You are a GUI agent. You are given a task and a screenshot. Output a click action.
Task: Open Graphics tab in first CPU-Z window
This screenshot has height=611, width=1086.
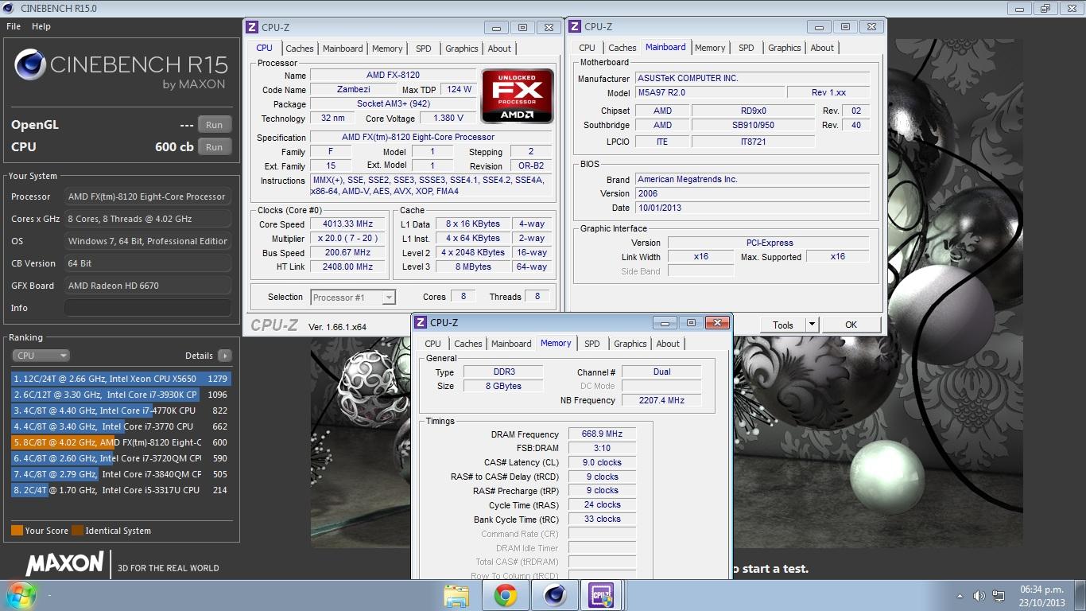click(462, 49)
